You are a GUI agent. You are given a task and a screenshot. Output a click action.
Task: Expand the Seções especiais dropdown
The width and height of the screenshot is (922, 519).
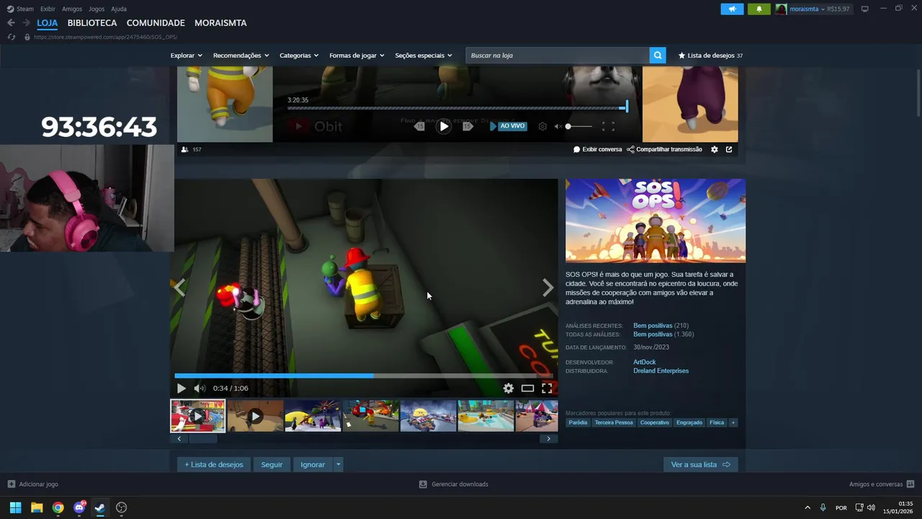[424, 56]
